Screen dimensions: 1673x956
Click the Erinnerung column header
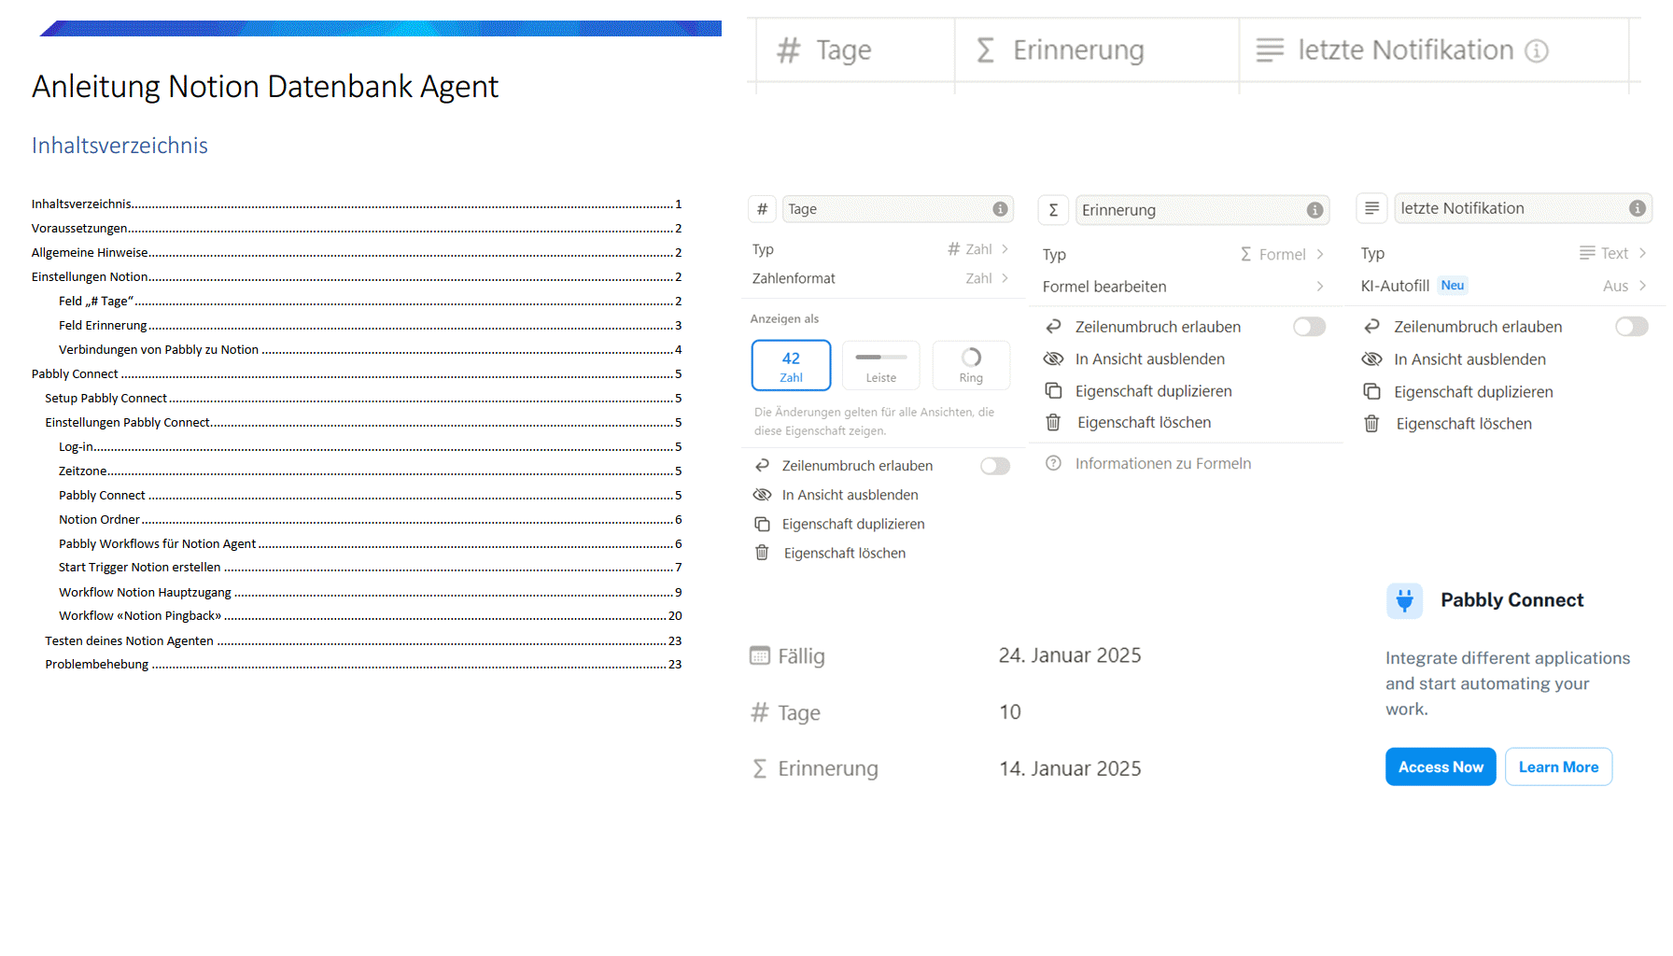pyautogui.click(x=1097, y=50)
